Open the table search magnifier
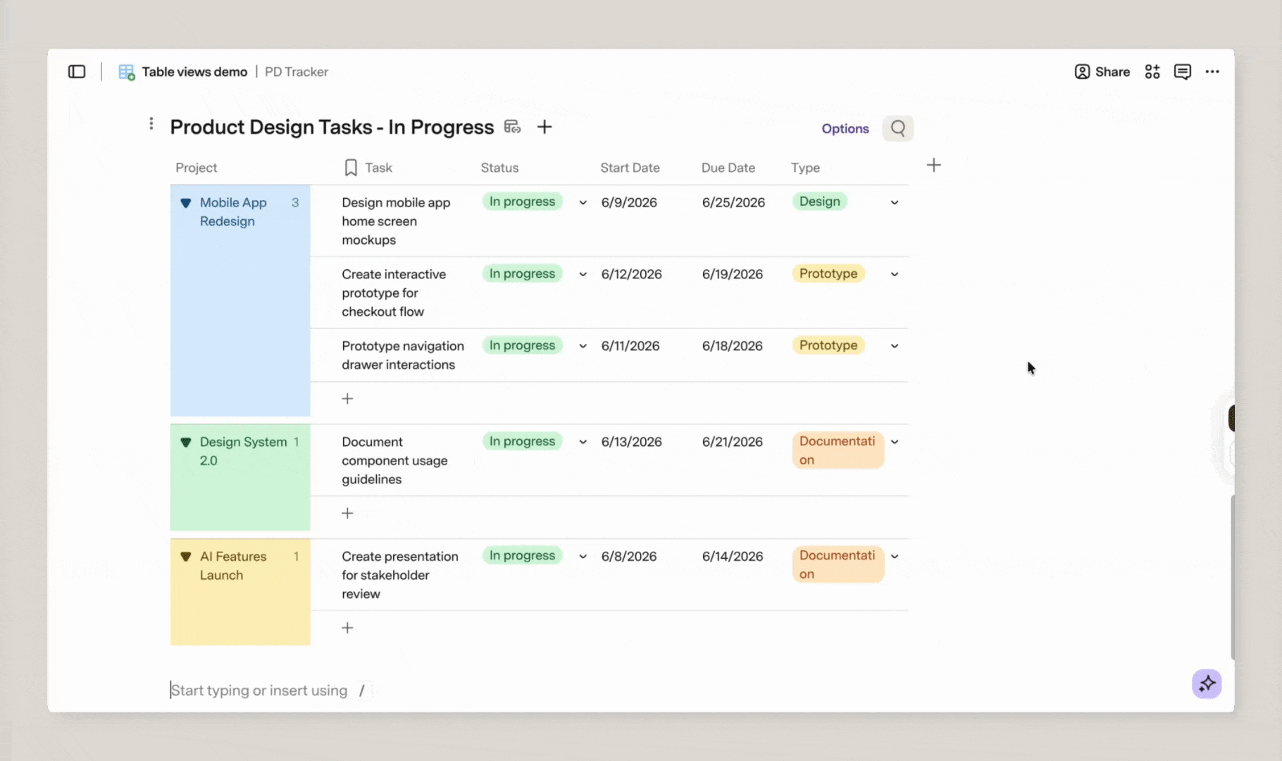This screenshot has width=1282, height=761. point(898,128)
